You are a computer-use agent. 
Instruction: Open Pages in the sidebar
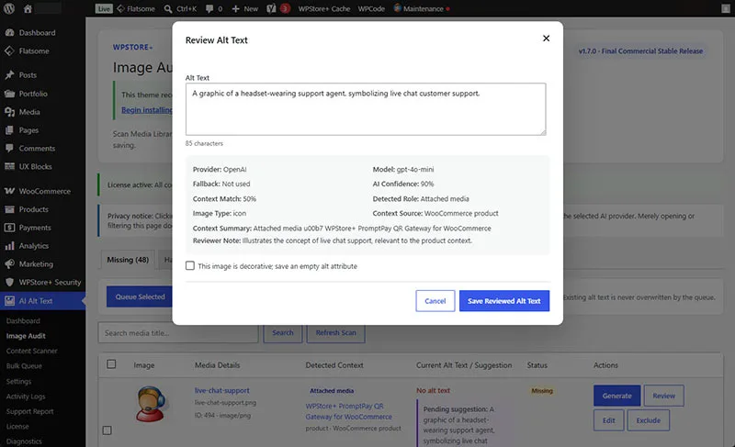pyautogui.click(x=42, y=130)
